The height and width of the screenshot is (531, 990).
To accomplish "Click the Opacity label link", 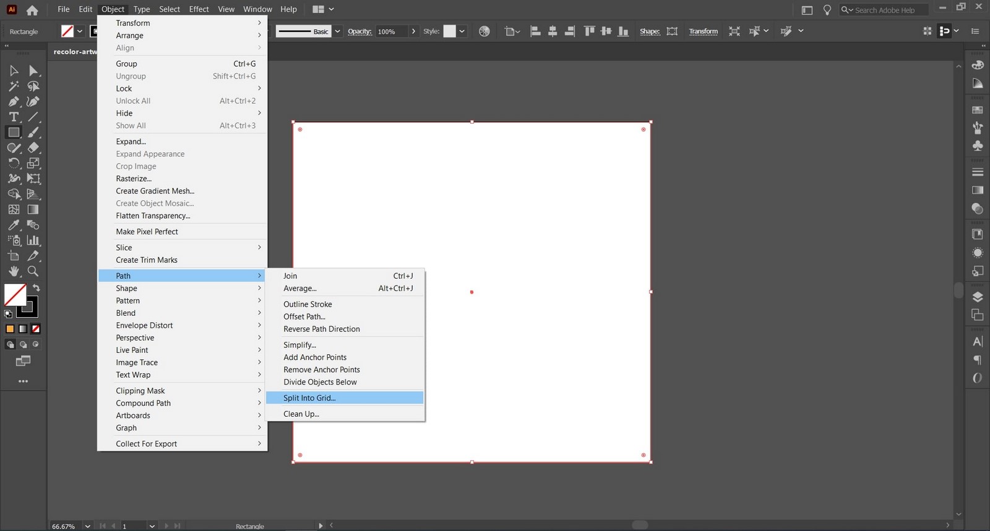I will pyautogui.click(x=359, y=32).
